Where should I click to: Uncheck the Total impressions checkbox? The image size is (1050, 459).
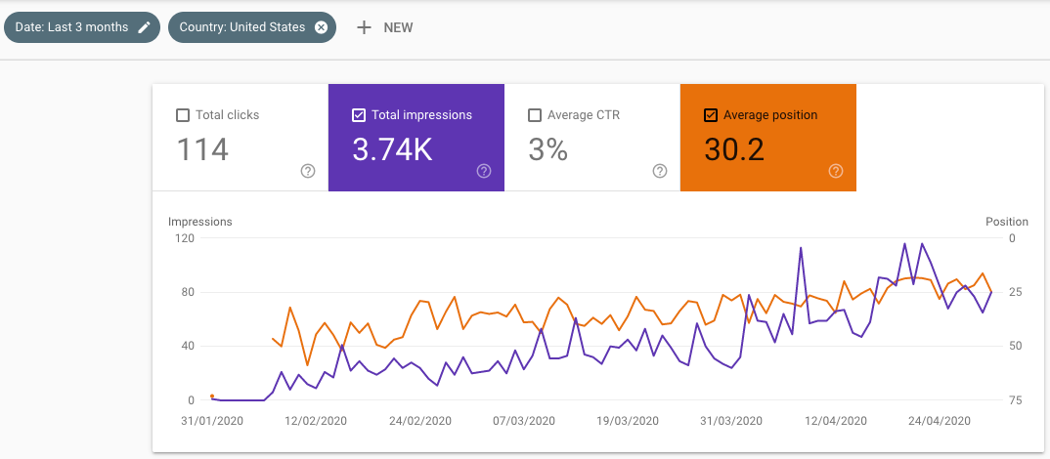click(x=358, y=115)
